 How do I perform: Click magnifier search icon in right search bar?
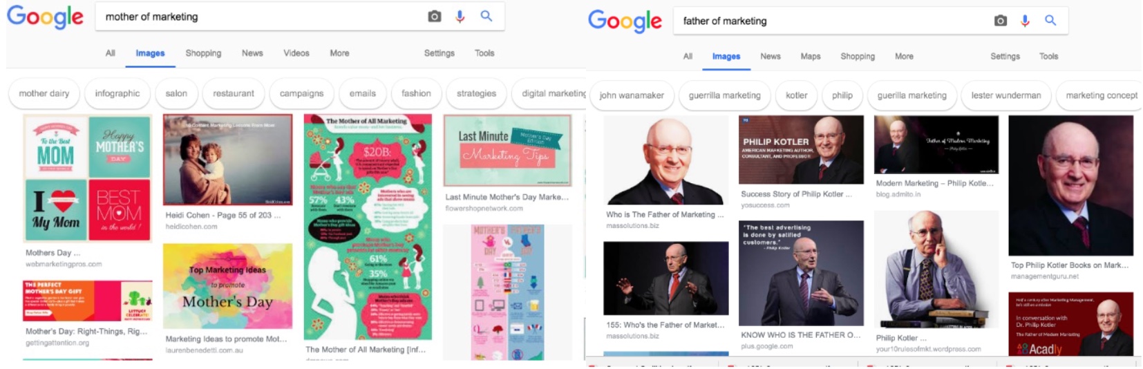point(1050,20)
